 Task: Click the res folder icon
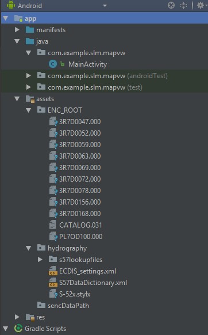(30, 317)
